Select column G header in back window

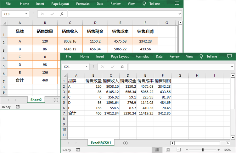click(166, 23)
